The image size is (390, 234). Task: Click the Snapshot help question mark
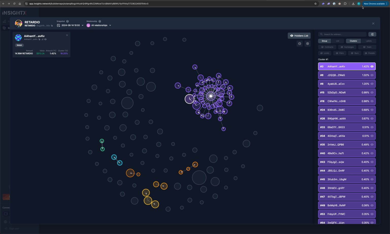pyautogui.click(x=68, y=21)
